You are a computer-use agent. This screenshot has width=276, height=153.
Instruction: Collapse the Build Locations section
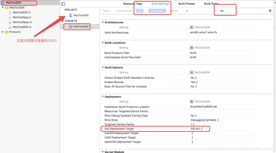click(x=103, y=43)
